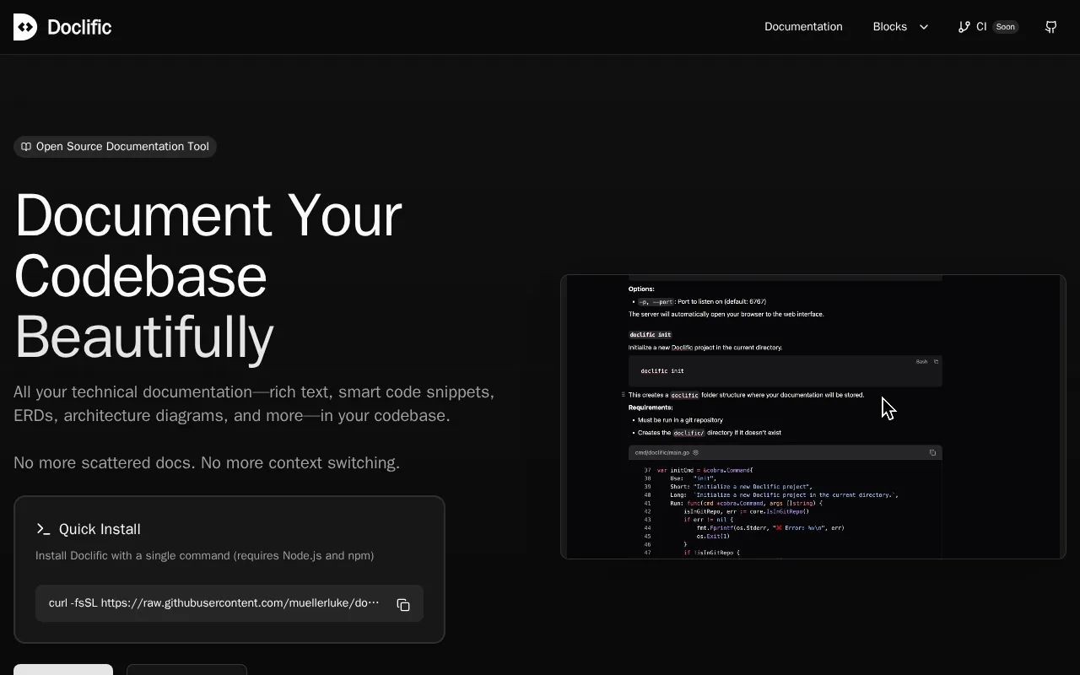Click the All your technical documentation paragraph
The height and width of the screenshot is (675, 1080).
pyautogui.click(x=254, y=403)
